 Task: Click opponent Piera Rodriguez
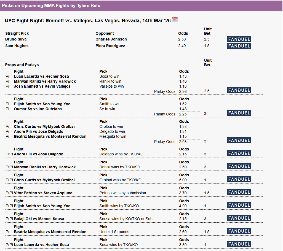[x=110, y=46]
